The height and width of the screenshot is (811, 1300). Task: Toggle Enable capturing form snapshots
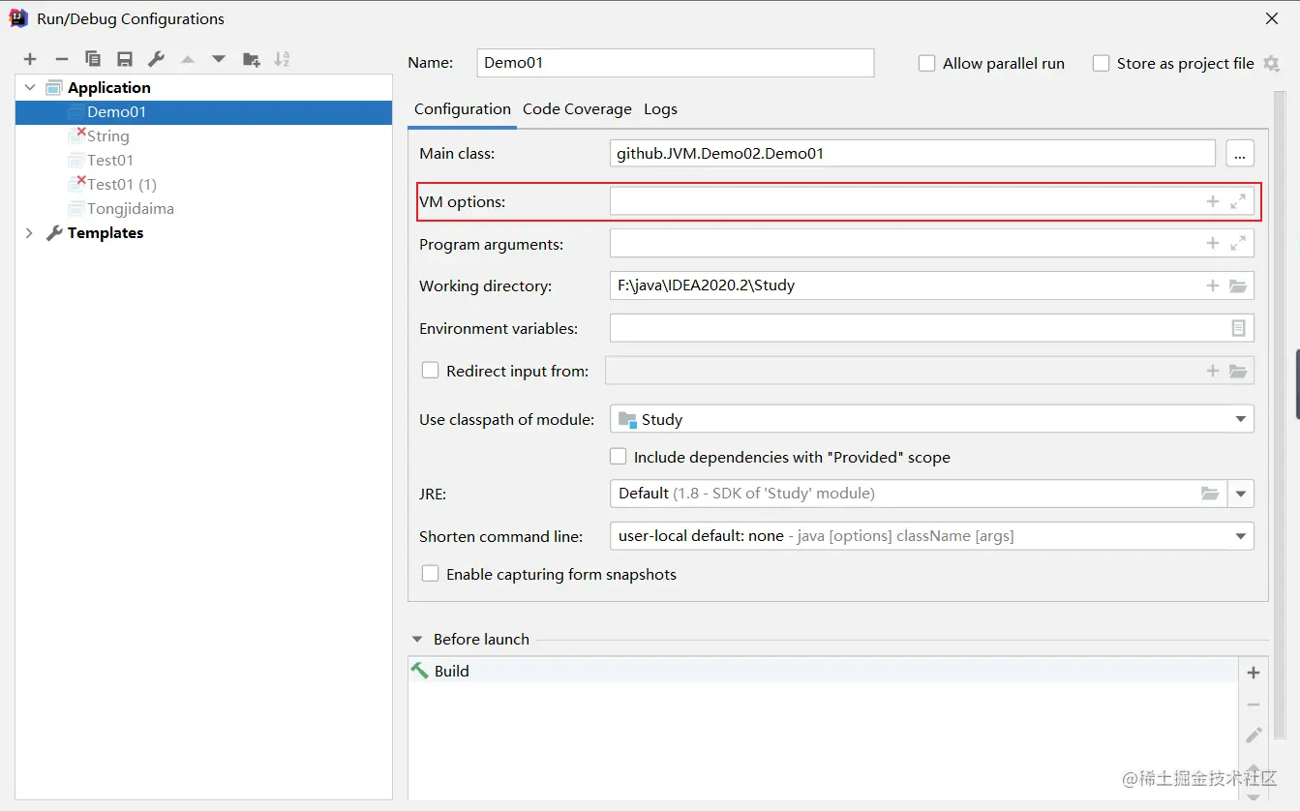pos(431,574)
